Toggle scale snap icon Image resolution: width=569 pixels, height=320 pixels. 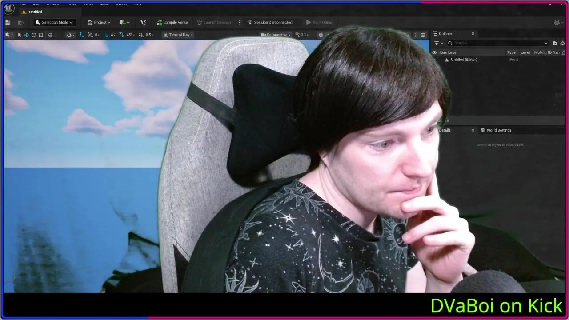pyautogui.click(x=141, y=35)
